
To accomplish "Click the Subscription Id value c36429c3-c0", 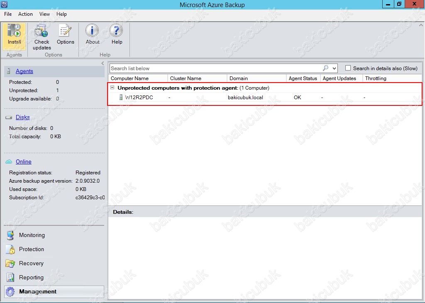I will pos(90,198).
